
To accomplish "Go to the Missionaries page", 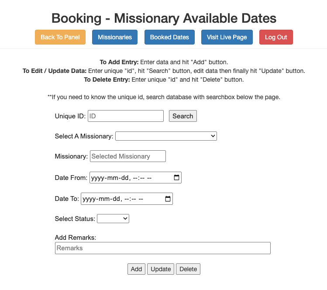I will [115, 37].
